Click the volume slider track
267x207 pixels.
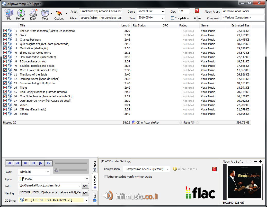click(73, 170)
